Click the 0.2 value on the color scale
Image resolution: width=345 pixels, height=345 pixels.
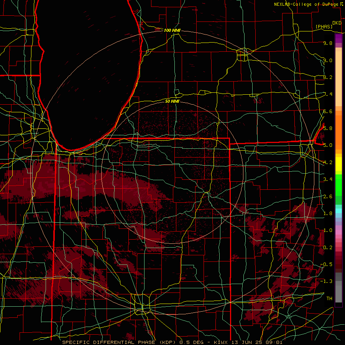(x=328, y=247)
